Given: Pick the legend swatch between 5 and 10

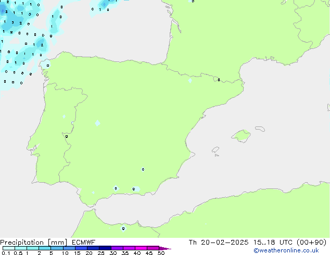Looking at the screenshot, I should [x=57, y=248].
